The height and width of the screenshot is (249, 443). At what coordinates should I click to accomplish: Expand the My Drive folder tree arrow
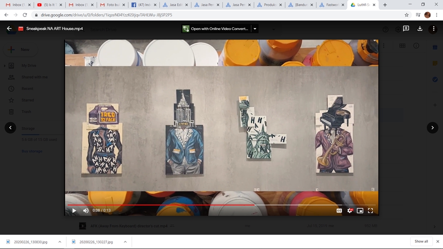tap(5, 66)
